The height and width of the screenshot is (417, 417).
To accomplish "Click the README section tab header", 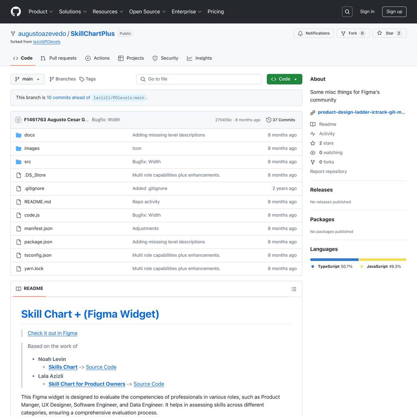I will tap(30, 289).
